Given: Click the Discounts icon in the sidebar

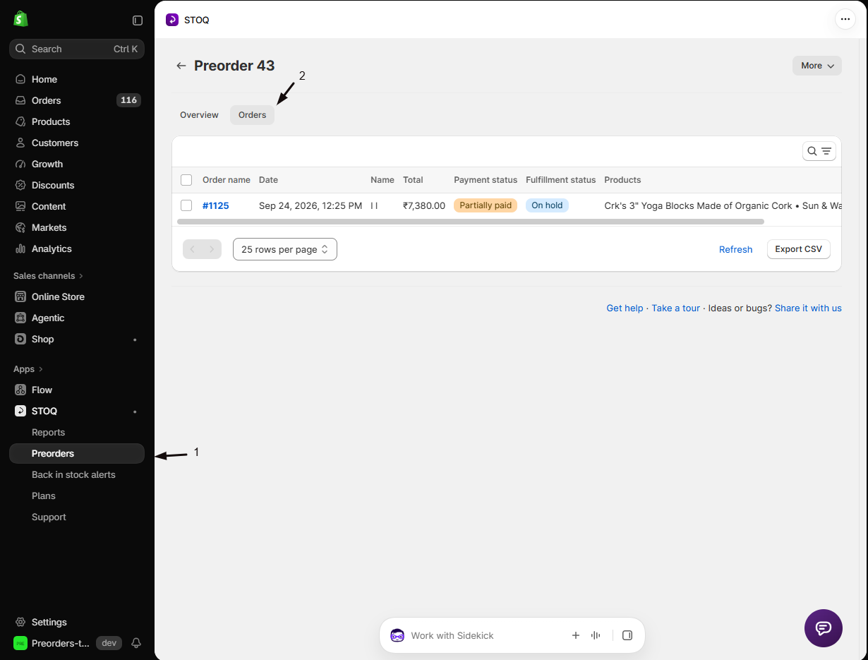Looking at the screenshot, I should pos(20,185).
